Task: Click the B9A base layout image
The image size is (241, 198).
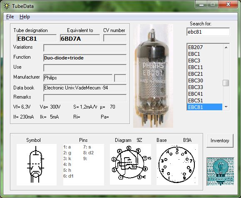Action: click(x=177, y=164)
